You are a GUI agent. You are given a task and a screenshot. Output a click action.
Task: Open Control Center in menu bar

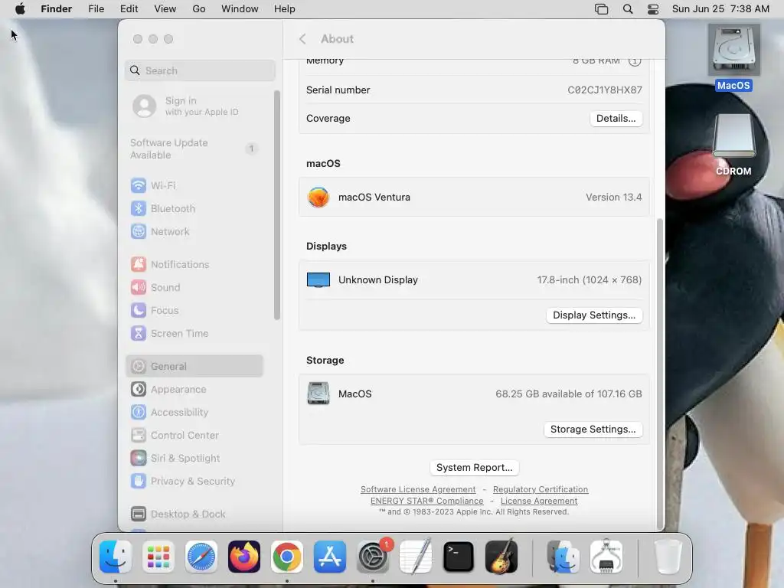click(x=653, y=9)
